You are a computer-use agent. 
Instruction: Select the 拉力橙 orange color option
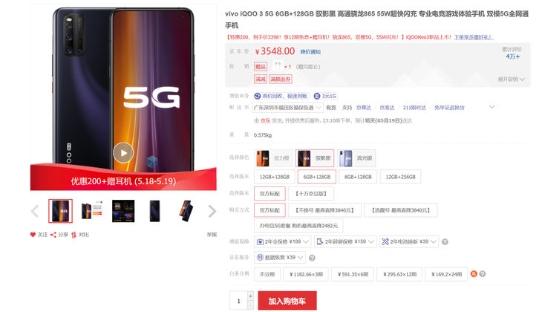point(273,158)
